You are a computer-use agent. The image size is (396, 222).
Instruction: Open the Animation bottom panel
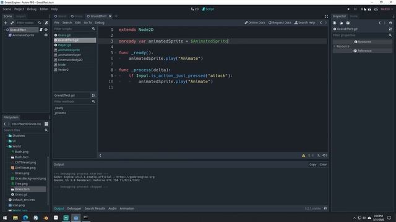(x=127, y=208)
